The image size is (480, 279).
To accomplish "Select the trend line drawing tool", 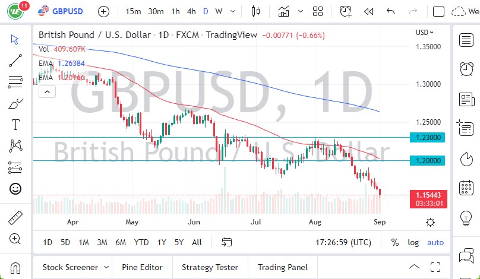I will 15,61.
